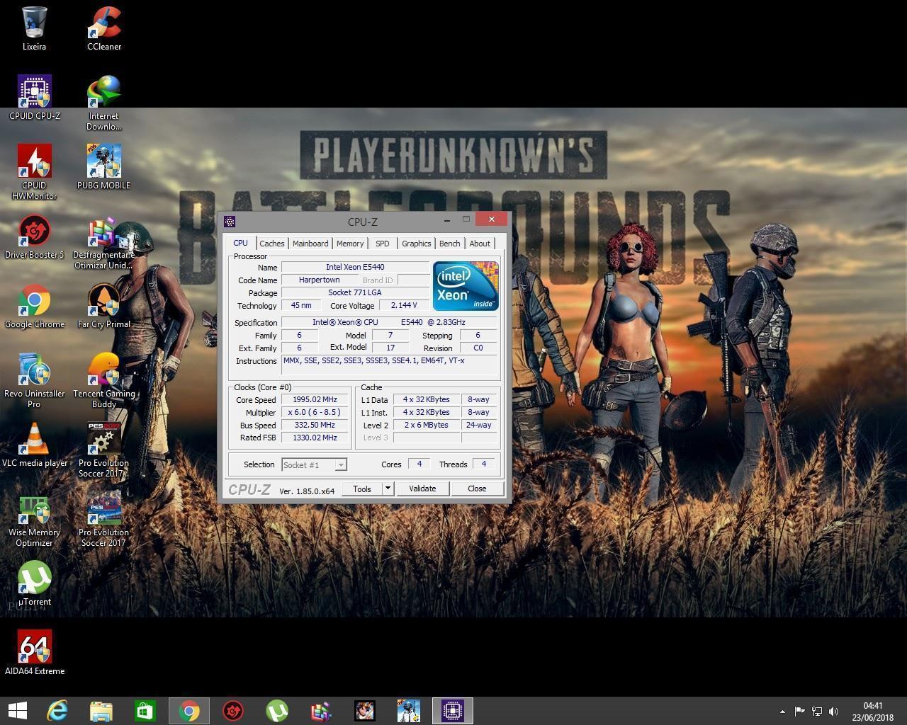907x725 pixels.
Task: Show hidden system tray icons
Action: [782, 711]
